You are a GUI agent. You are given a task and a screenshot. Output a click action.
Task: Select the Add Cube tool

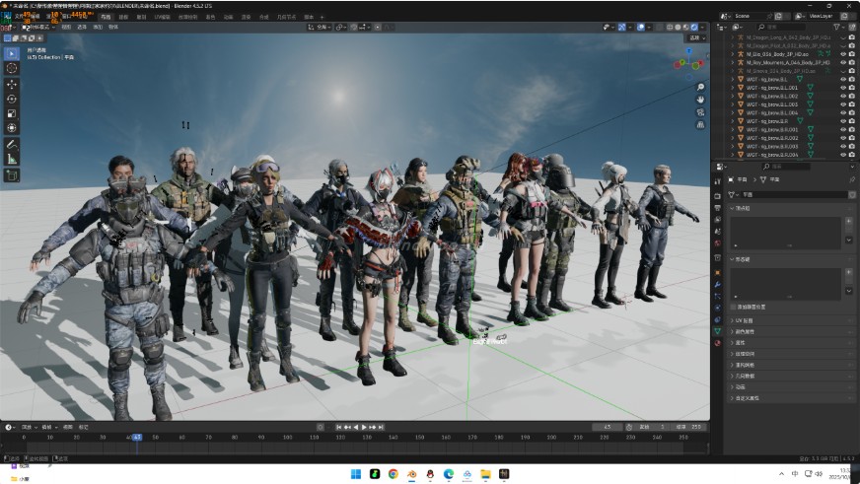[12, 175]
